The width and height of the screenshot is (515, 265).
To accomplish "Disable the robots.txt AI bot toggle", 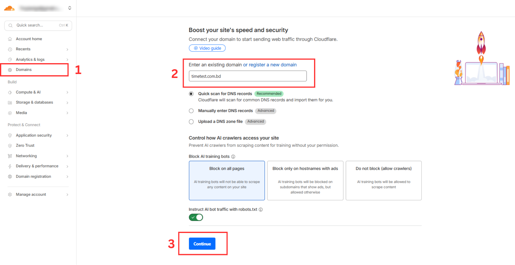I will [196, 217].
